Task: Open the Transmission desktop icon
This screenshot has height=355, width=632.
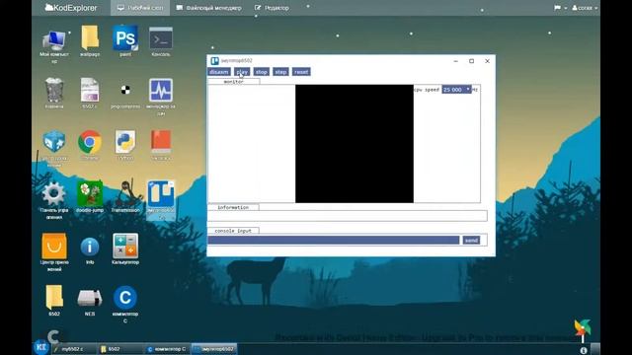Action: click(x=126, y=193)
